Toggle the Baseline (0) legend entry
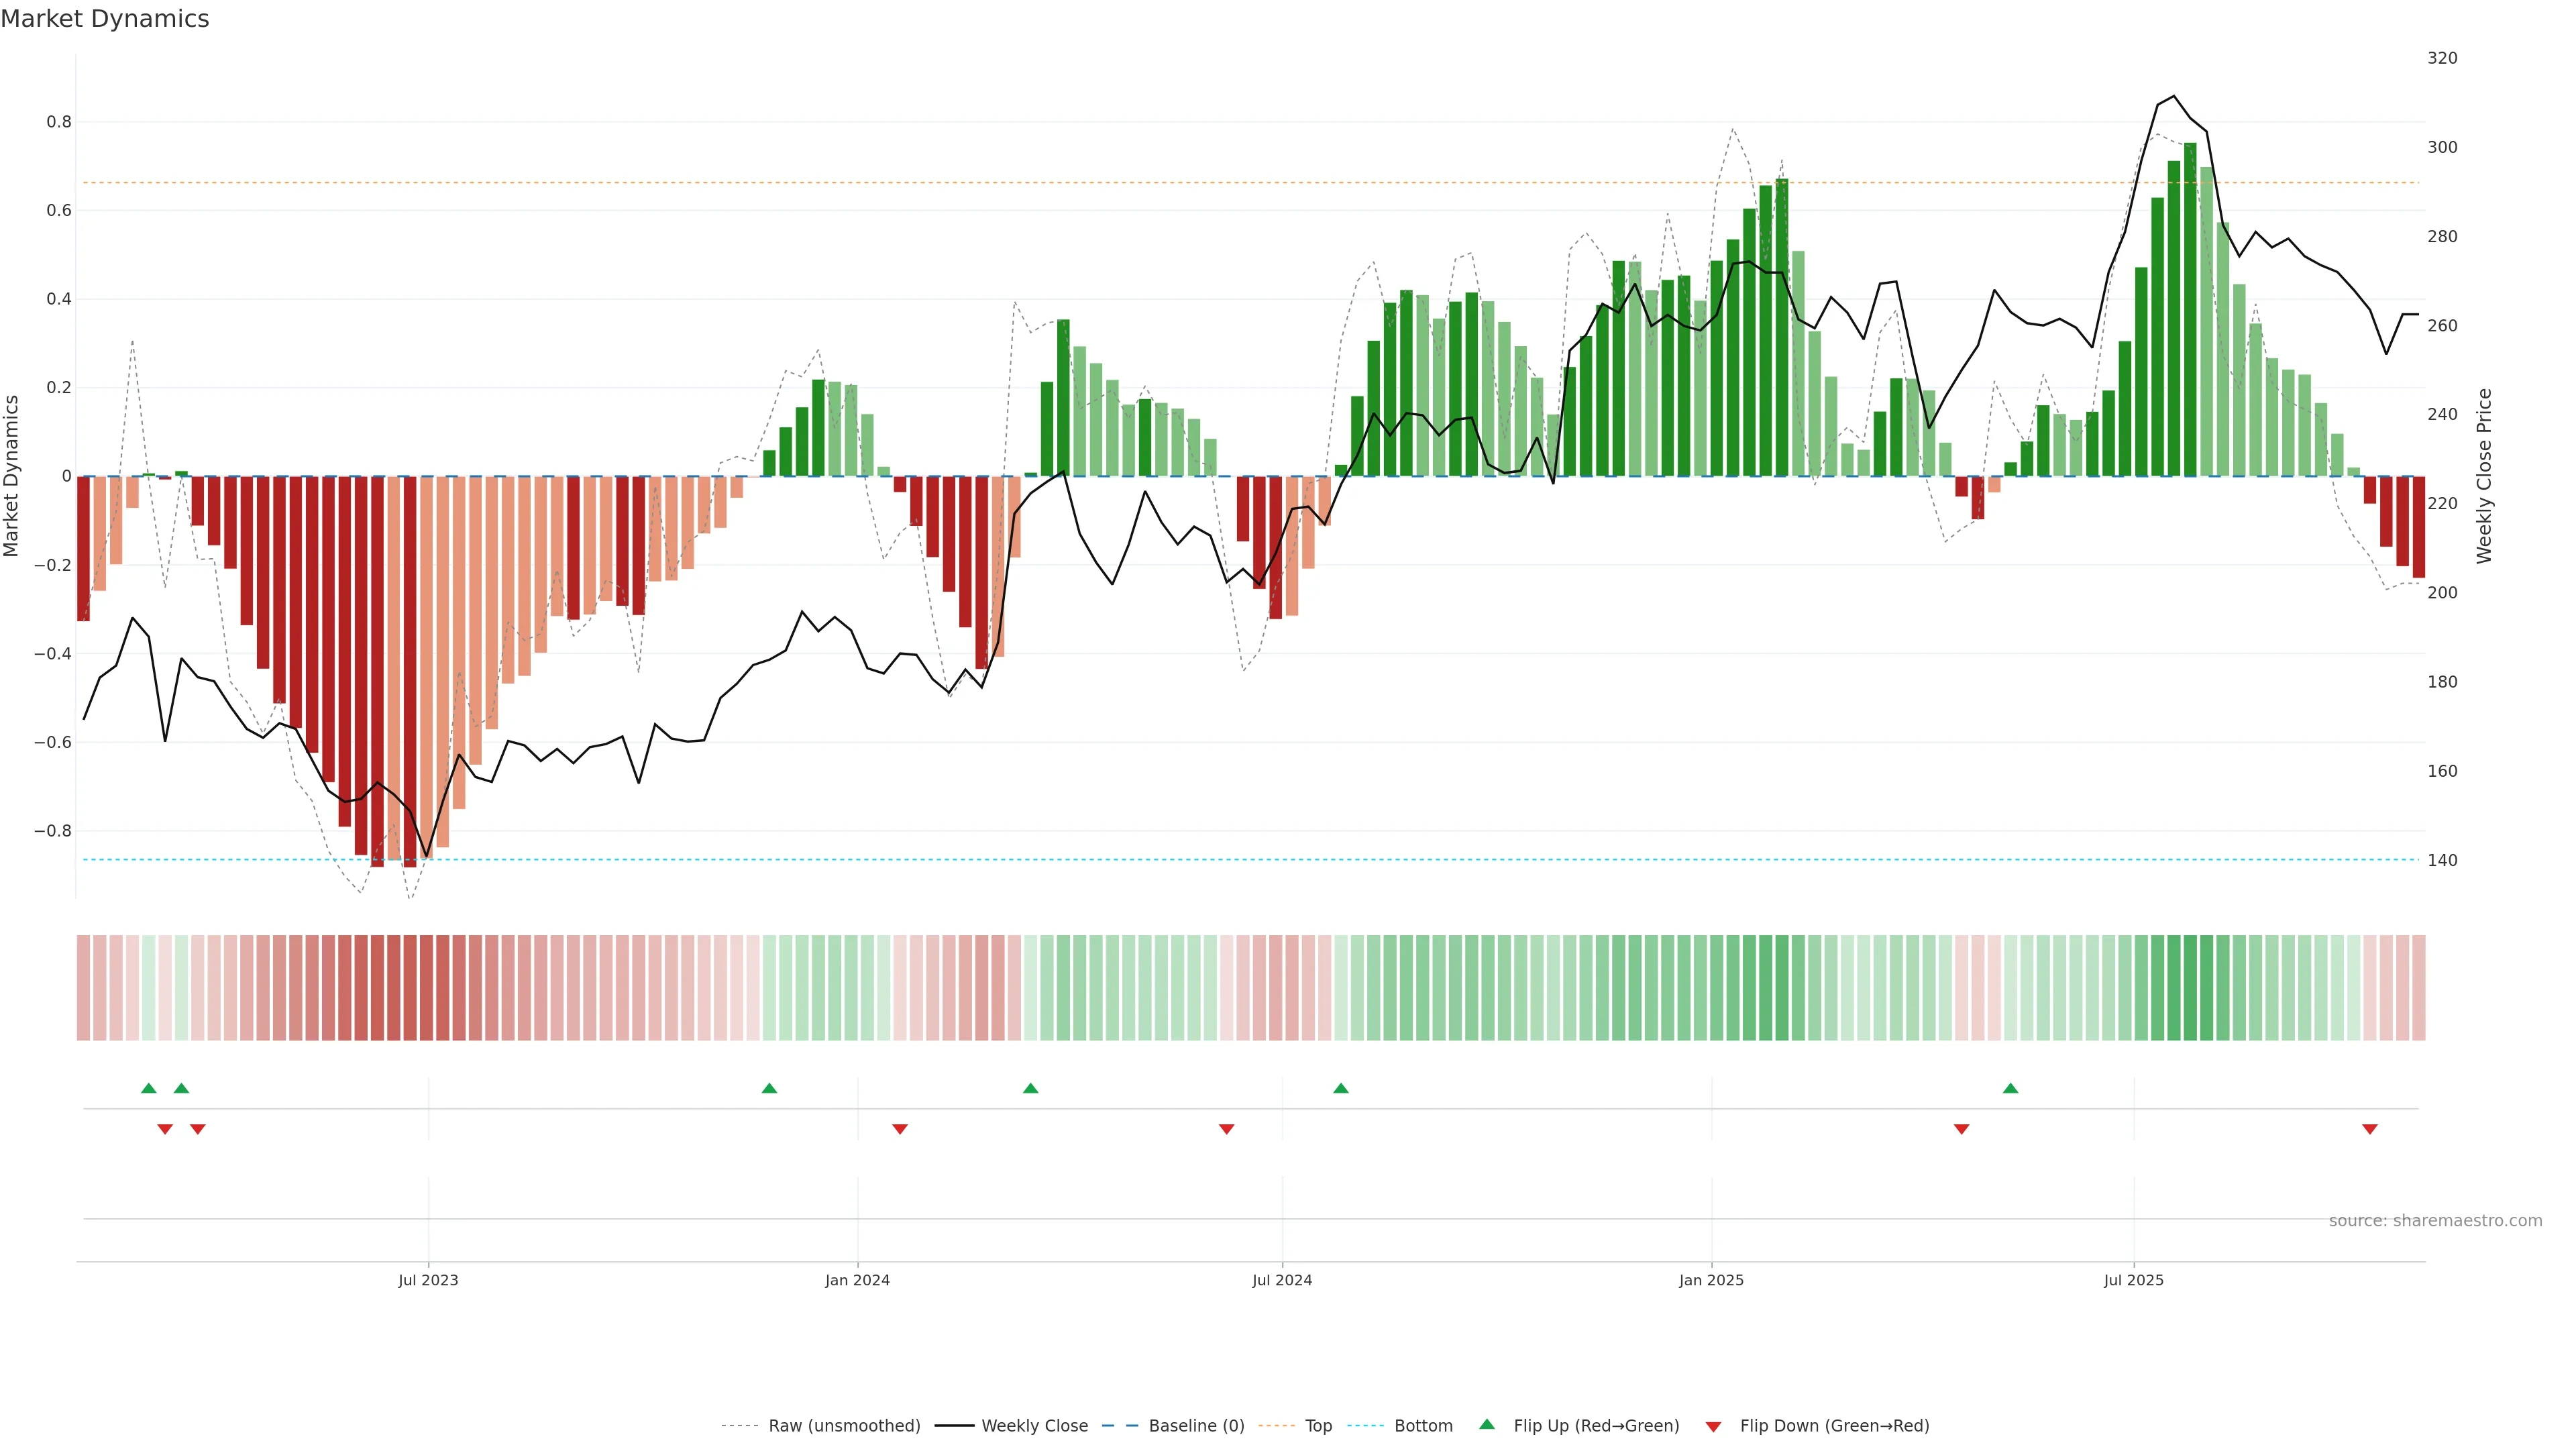The width and height of the screenshot is (2576, 1449). click(1196, 1426)
